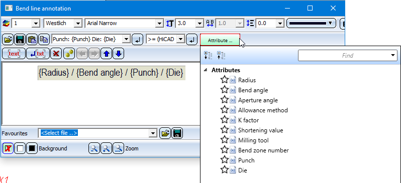The image size is (401, 183).
Task: Select Bend zone number attribute
Action: coord(263,150)
